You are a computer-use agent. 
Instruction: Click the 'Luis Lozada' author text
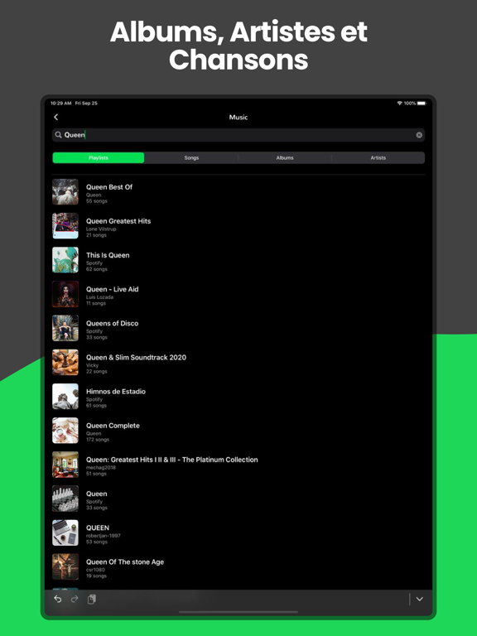click(x=99, y=297)
